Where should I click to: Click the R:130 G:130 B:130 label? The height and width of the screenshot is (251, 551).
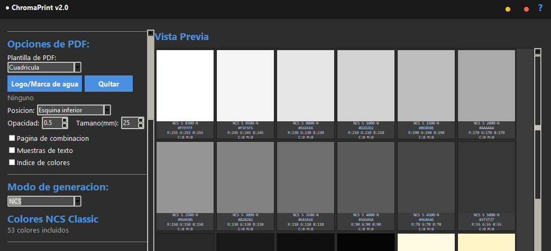click(x=245, y=224)
